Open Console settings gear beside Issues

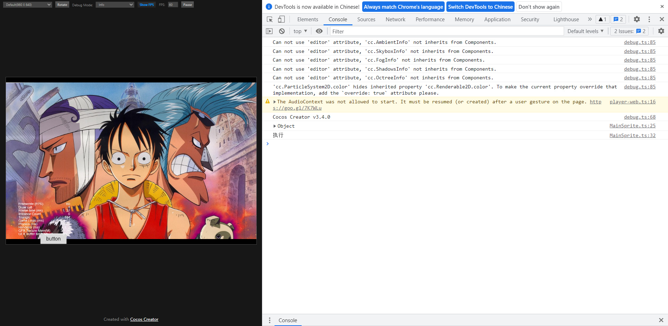point(661,31)
